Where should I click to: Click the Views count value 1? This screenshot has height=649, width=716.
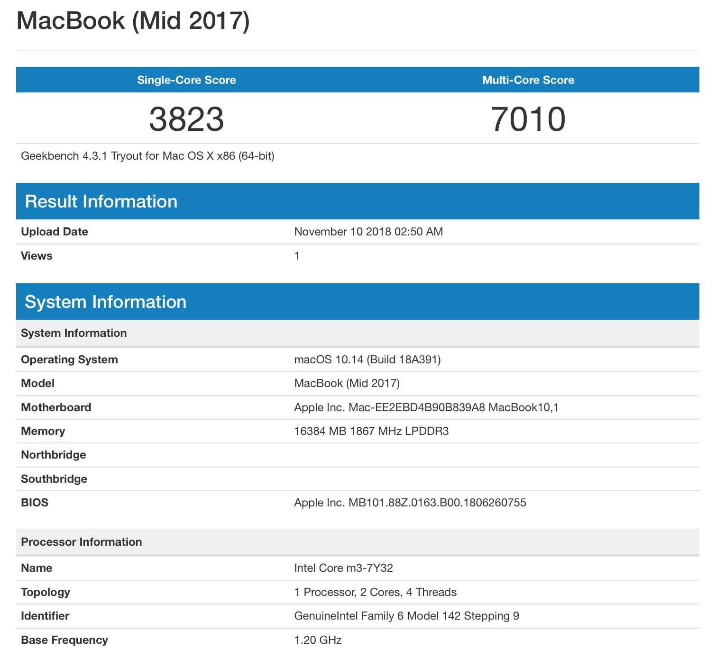[297, 256]
